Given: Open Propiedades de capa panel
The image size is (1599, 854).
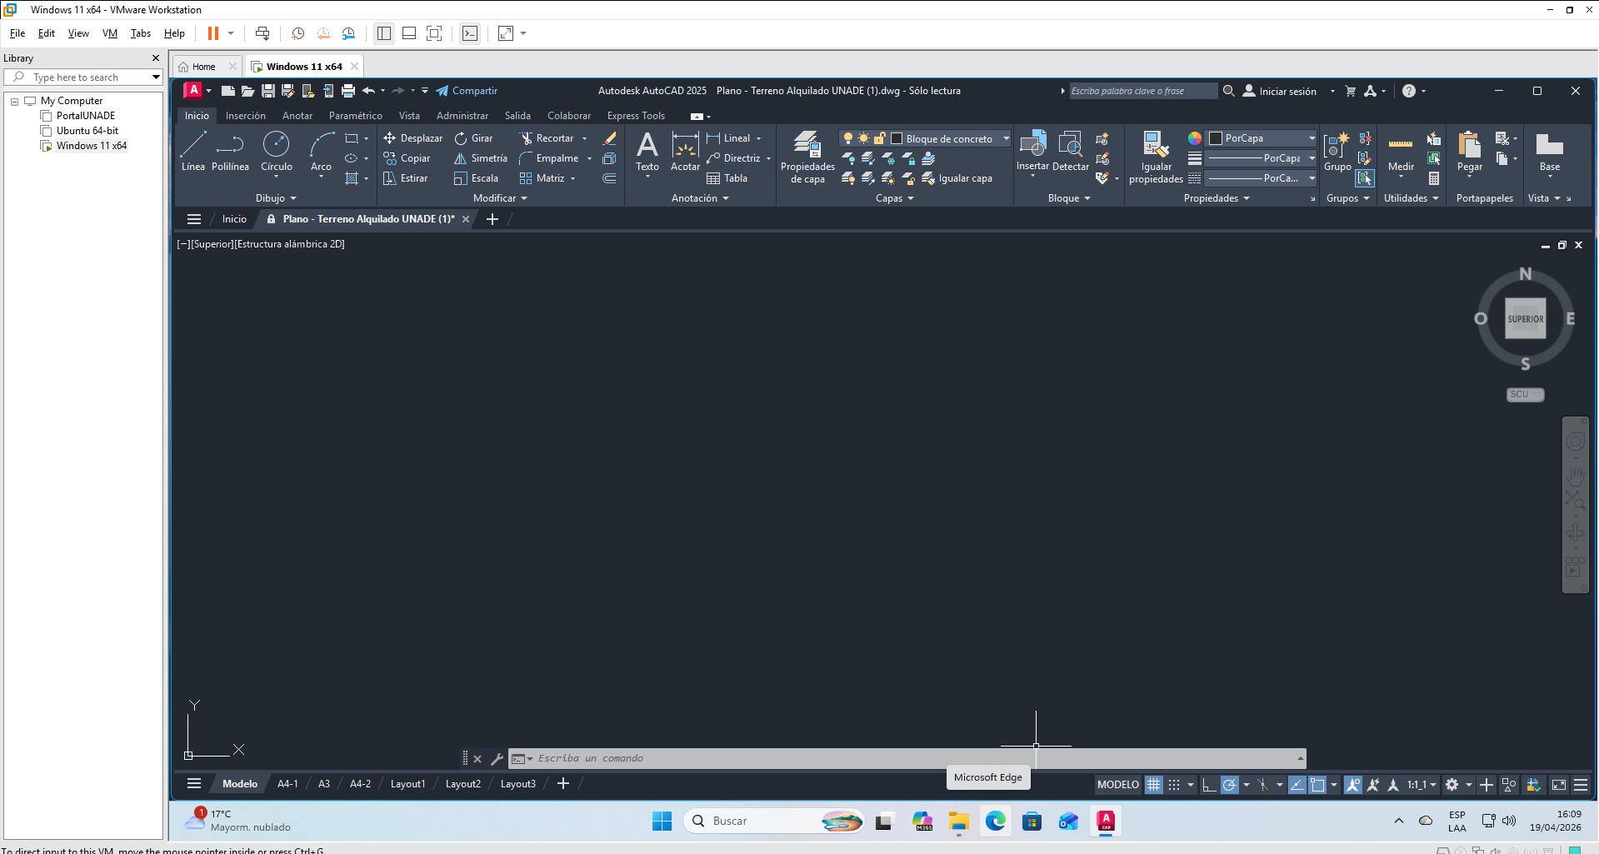Looking at the screenshot, I should click(x=807, y=157).
